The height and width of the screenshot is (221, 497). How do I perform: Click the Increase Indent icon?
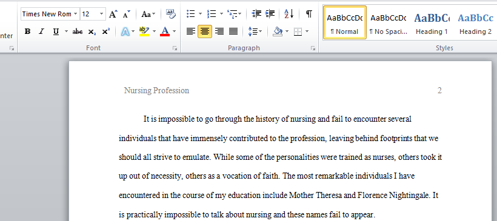(270, 13)
